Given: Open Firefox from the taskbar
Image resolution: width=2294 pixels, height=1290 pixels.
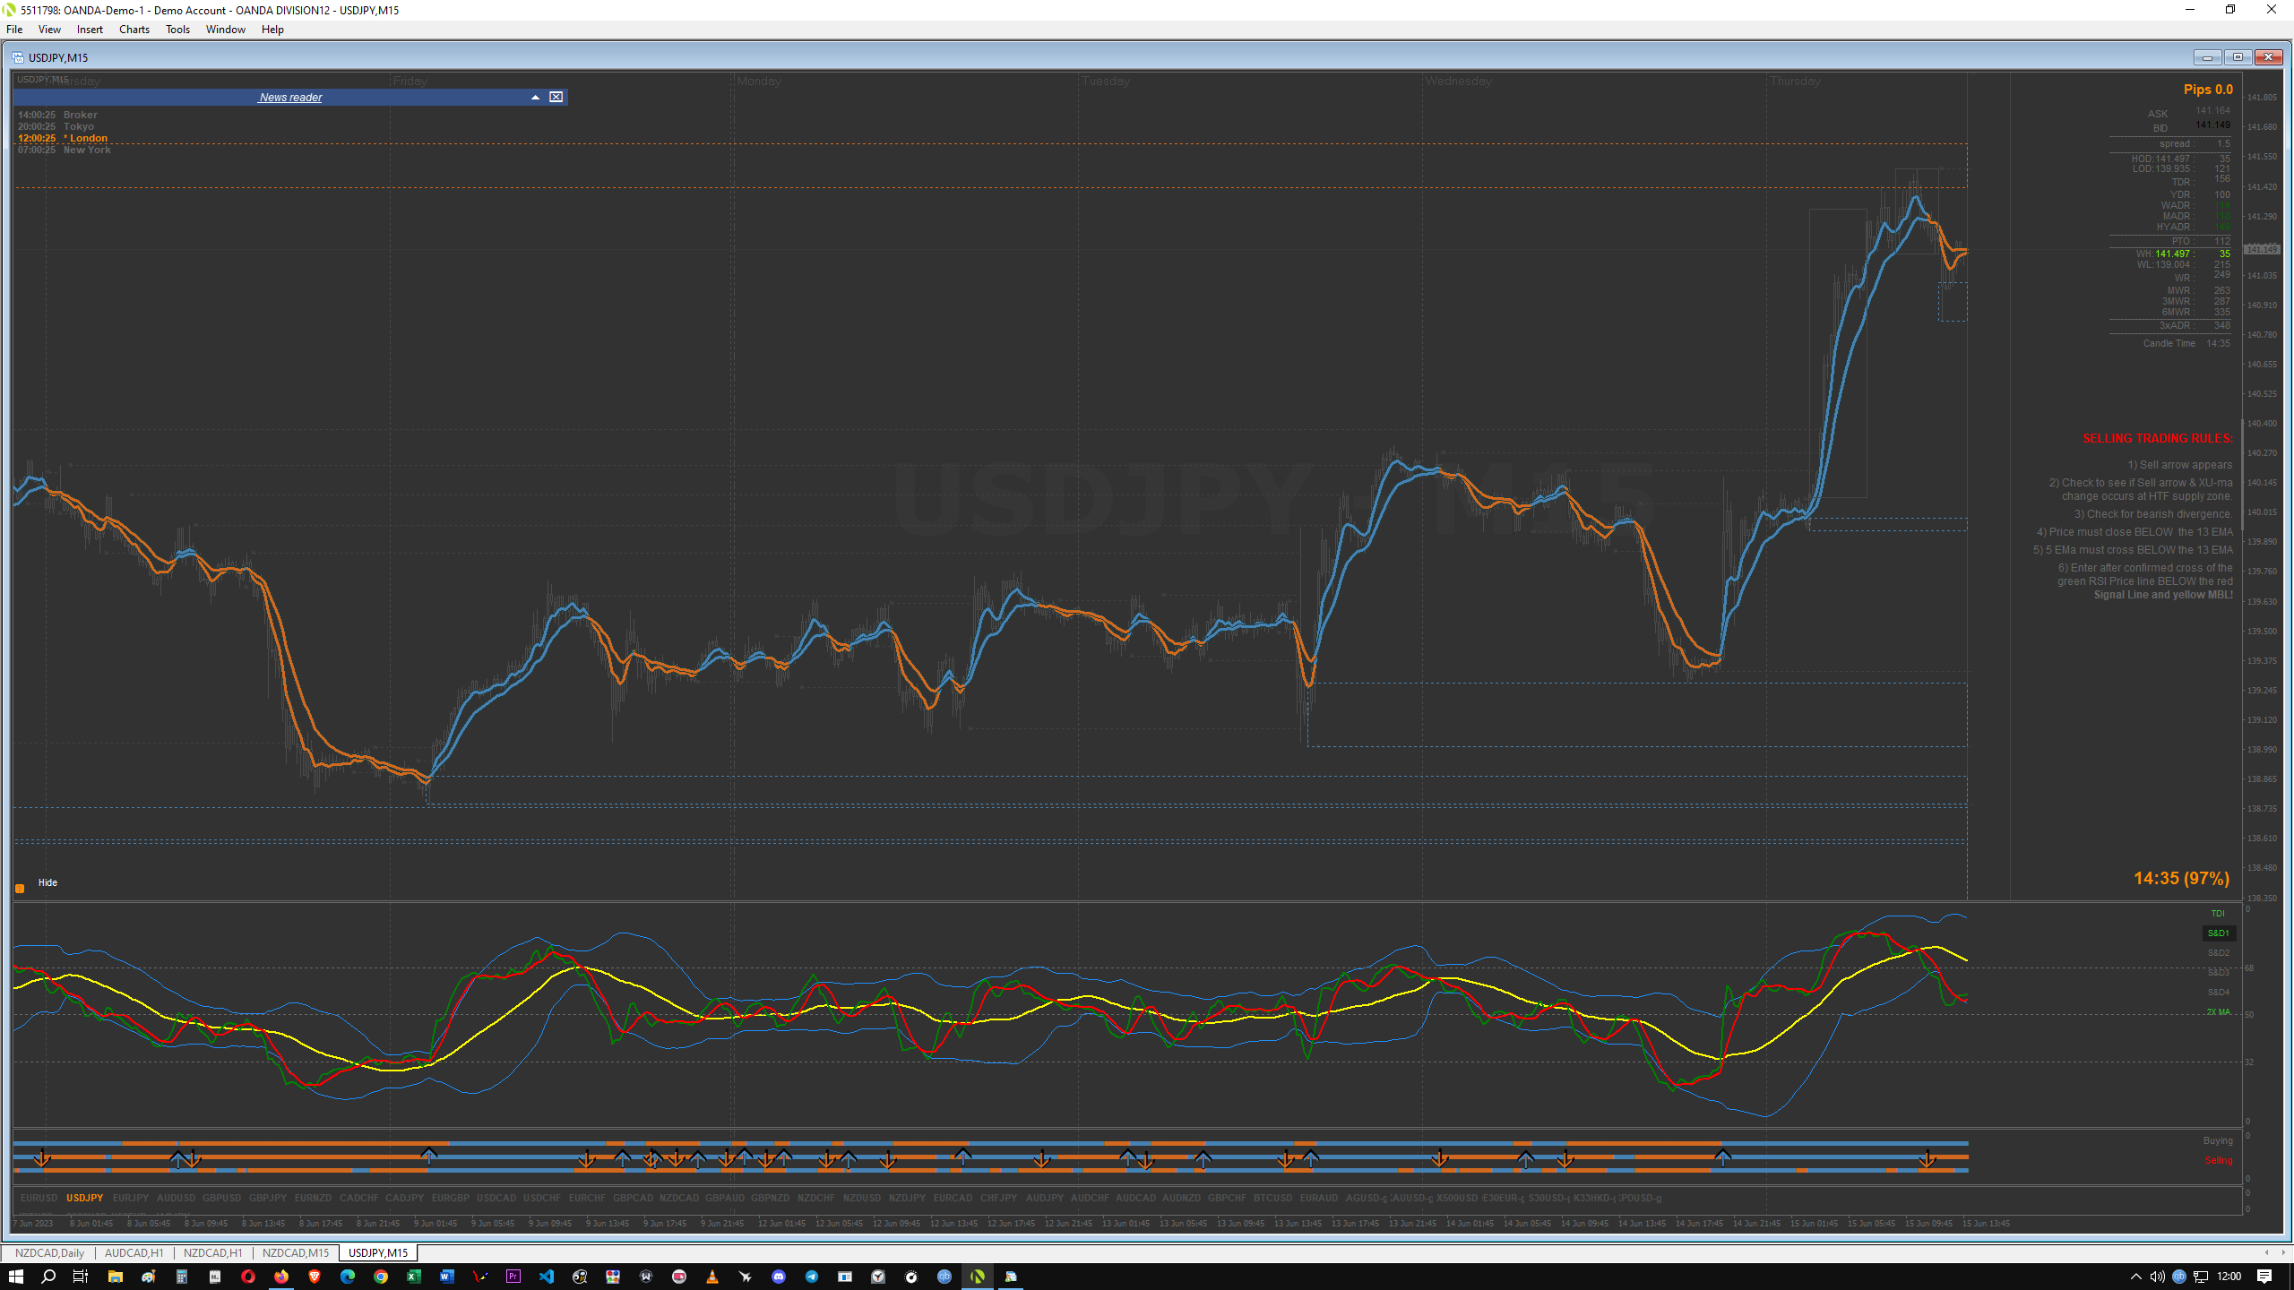Looking at the screenshot, I should pos(281,1277).
